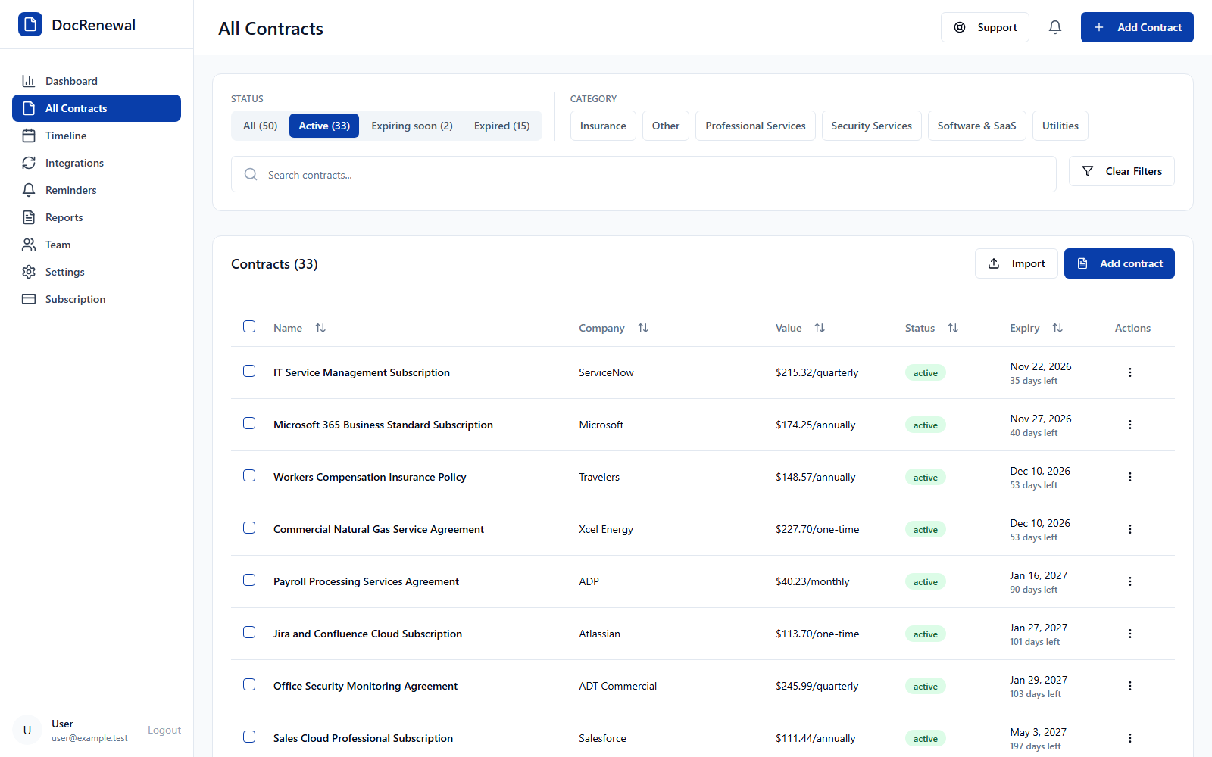Open actions menu for Atlassian contract

pyautogui.click(x=1130, y=634)
